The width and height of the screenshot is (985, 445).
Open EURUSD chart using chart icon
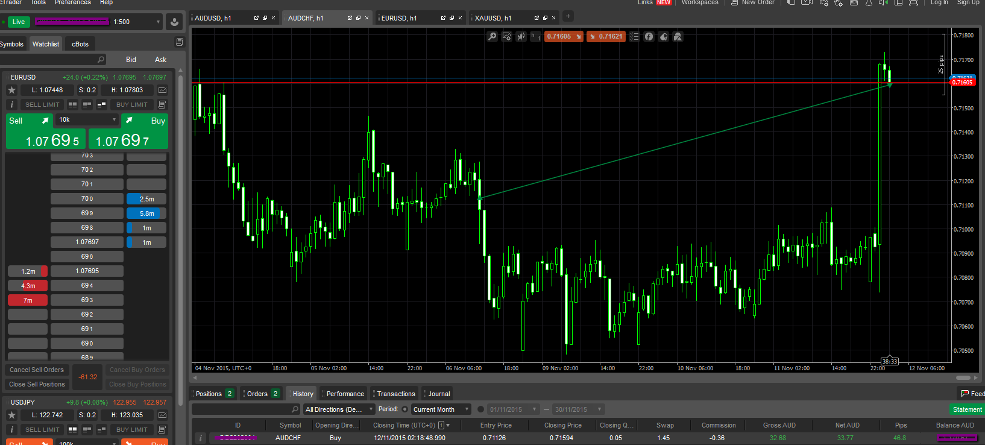(162, 90)
